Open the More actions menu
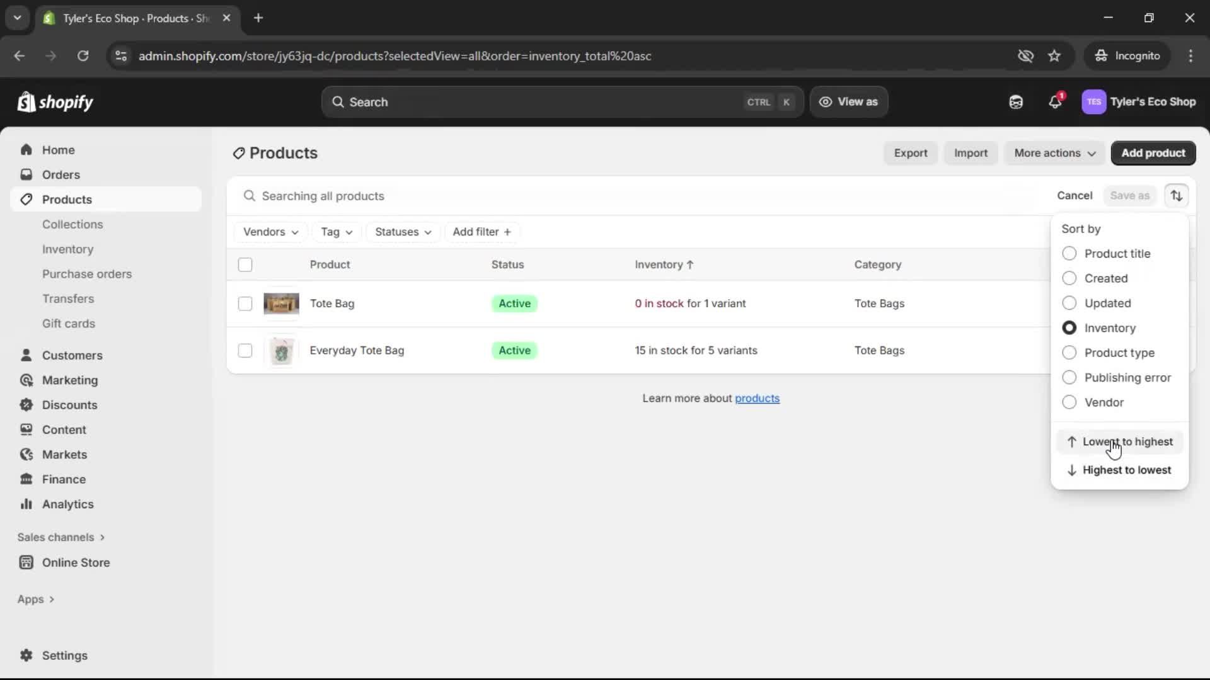 pos(1054,153)
